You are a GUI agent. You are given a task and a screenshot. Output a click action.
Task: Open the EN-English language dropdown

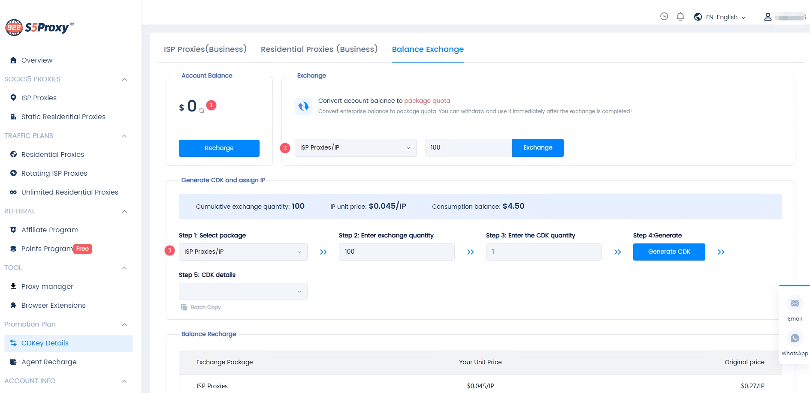[x=721, y=17]
